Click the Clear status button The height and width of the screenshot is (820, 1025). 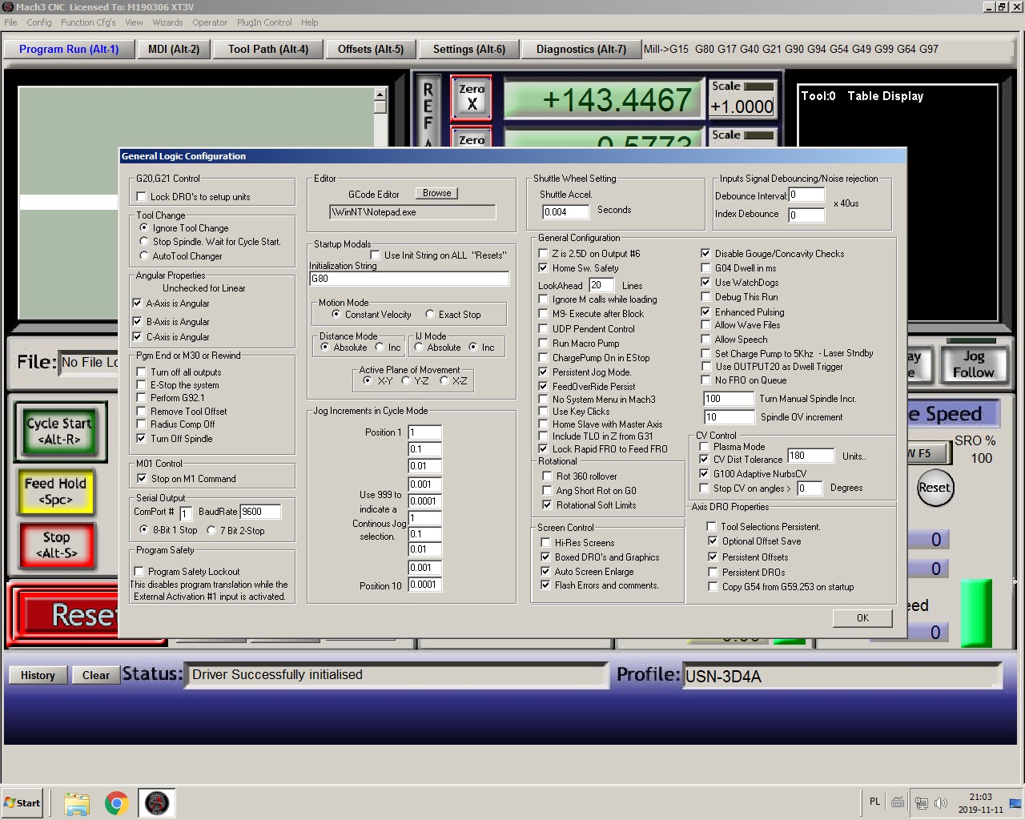coord(96,675)
